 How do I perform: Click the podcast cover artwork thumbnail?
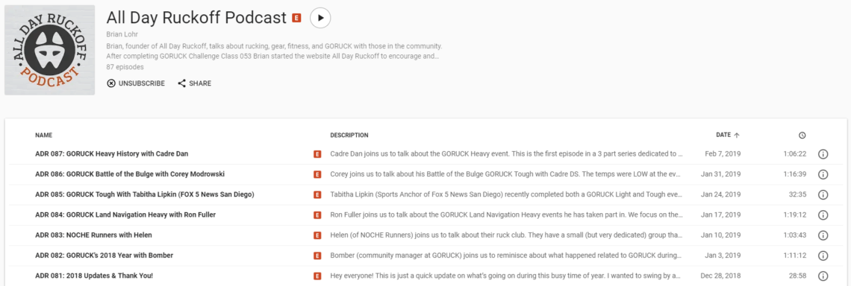tap(49, 50)
